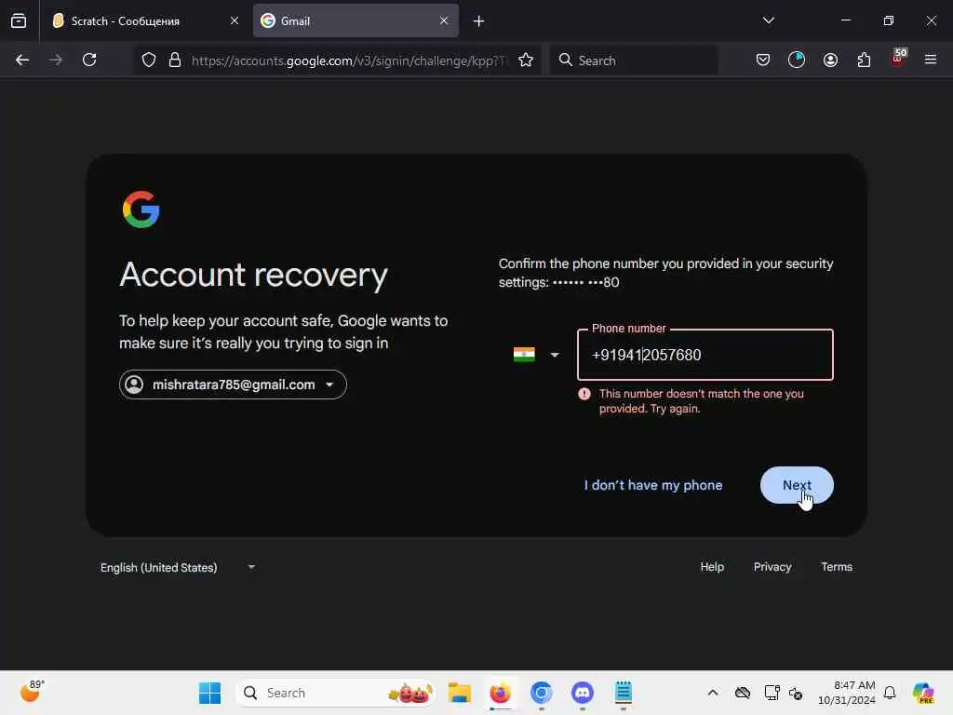
Task: Show hidden system tray icons
Action: pos(713,693)
